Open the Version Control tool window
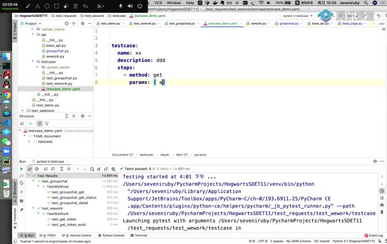Image resolution: width=387 pixels, height=244 pixels. pos(77,235)
